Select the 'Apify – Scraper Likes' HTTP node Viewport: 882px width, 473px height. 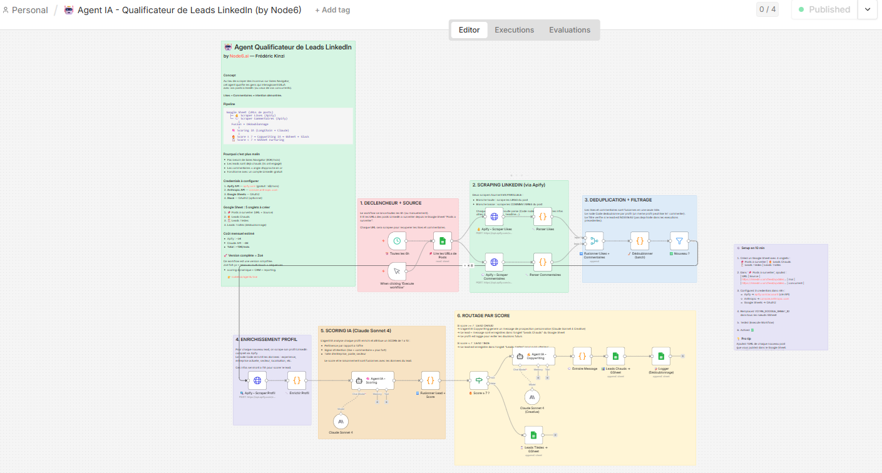[494, 217]
